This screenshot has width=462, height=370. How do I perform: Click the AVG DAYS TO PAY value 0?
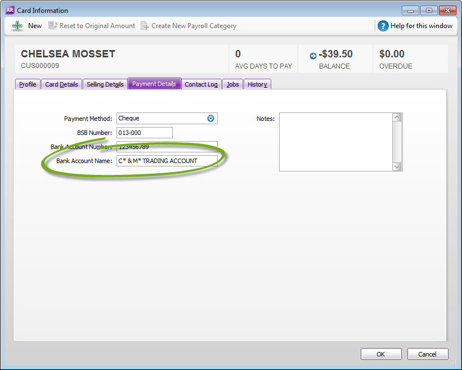click(x=238, y=54)
